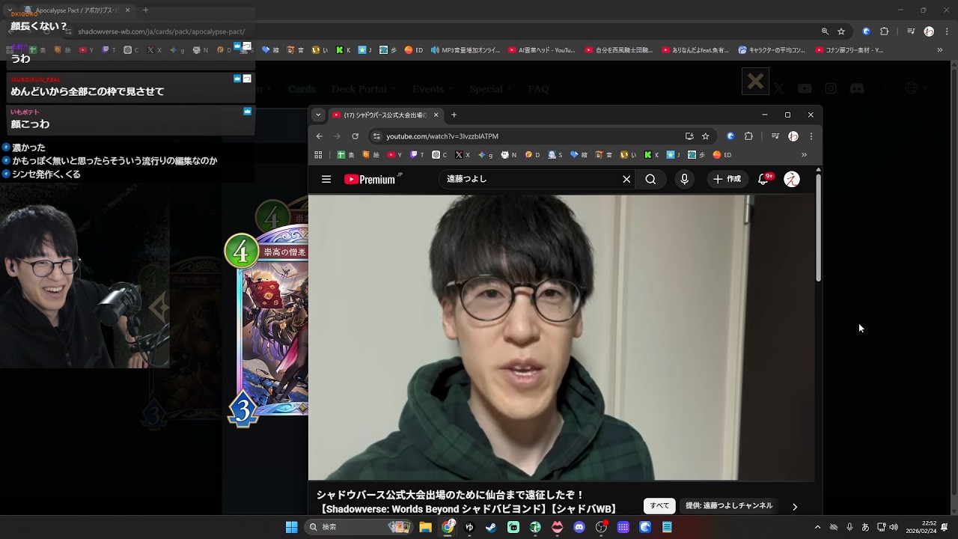The height and width of the screenshot is (539, 958).
Task: Open a new tab in background Chrome window
Action: 145,10
